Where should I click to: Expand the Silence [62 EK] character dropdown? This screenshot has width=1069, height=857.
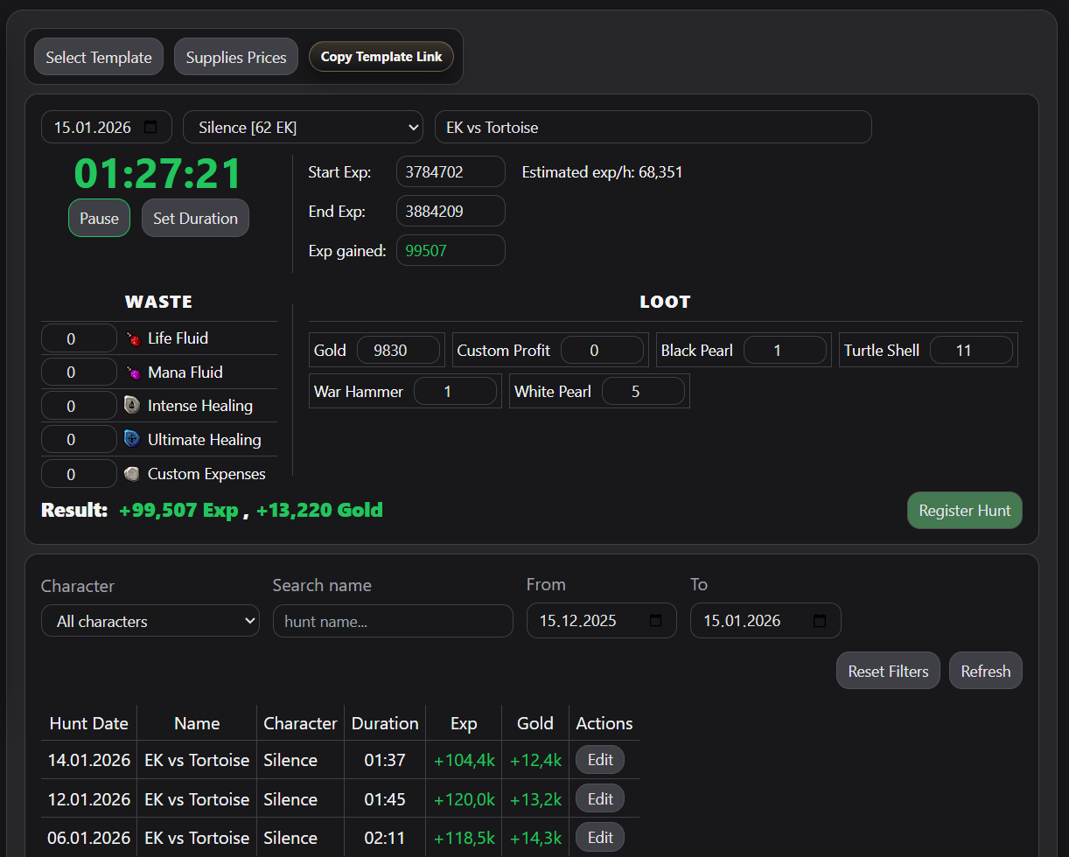(303, 128)
